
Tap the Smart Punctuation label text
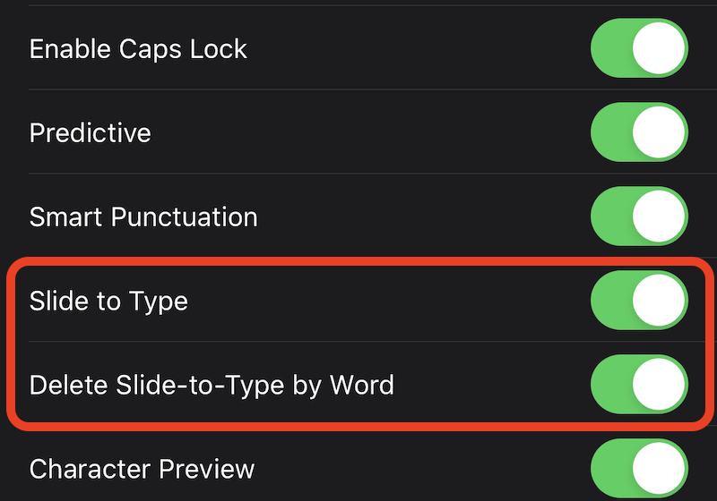[143, 217]
